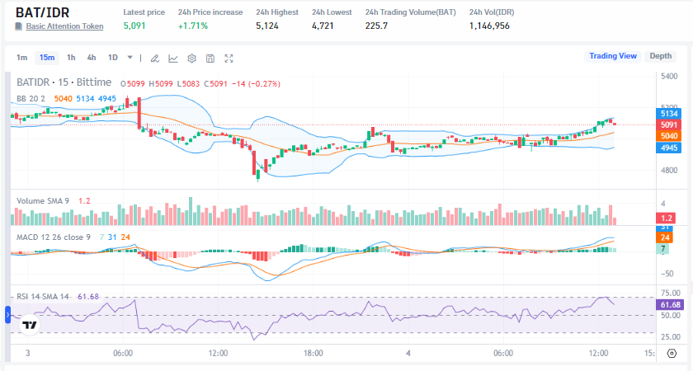Switch to Trading View tab
The height and width of the screenshot is (371, 693).
click(x=612, y=56)
